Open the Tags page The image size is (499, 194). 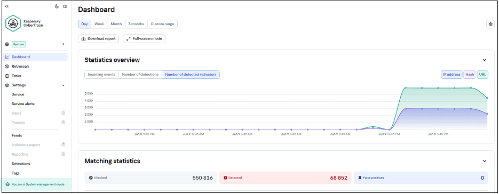15,173
